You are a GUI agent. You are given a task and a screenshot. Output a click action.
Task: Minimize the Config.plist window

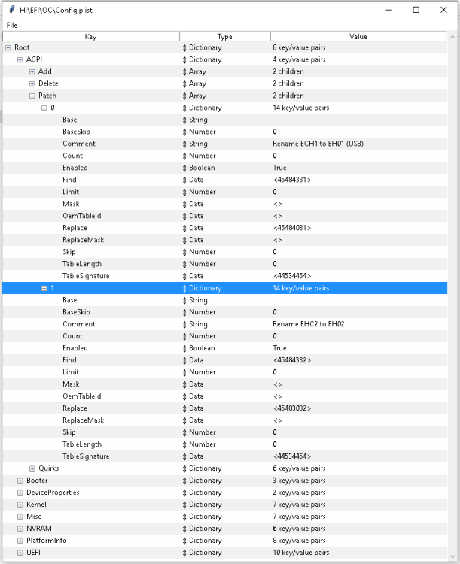389,10
